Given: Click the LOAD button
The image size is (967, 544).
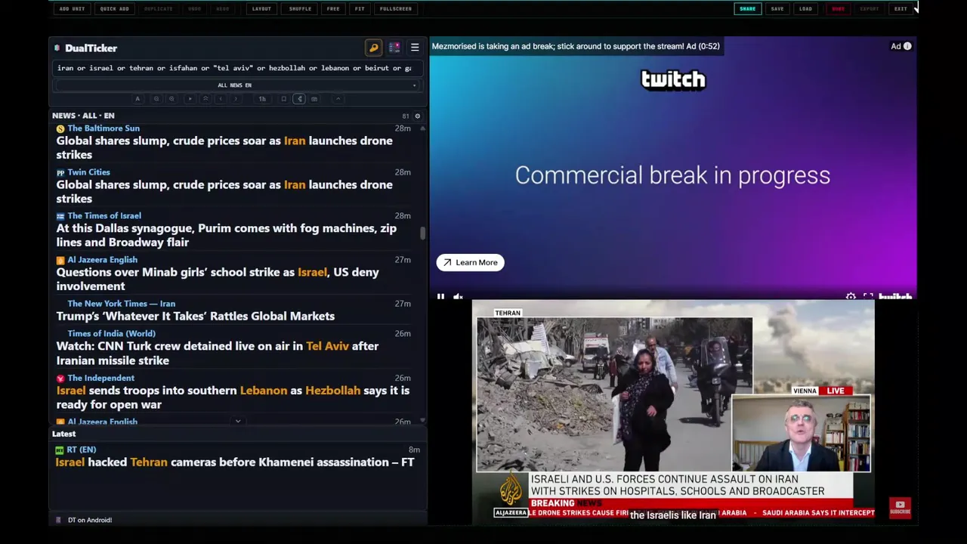Looking at the screenshot, I should (806, 9).
